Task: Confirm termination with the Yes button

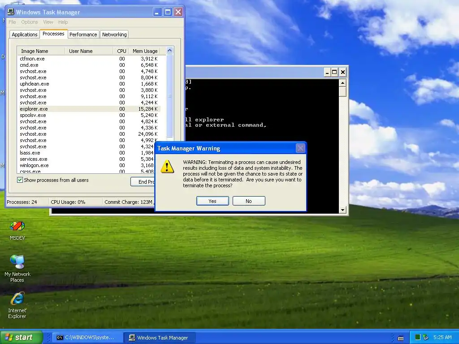Action: [x=212, y=201]
